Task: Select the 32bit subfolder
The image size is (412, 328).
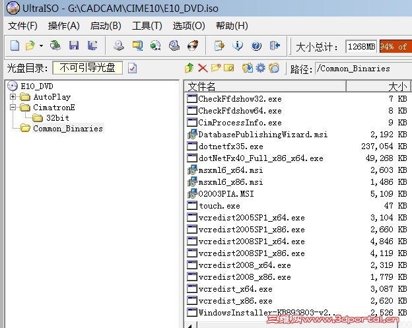Action: pyautogui.click(x=57, y=118)
